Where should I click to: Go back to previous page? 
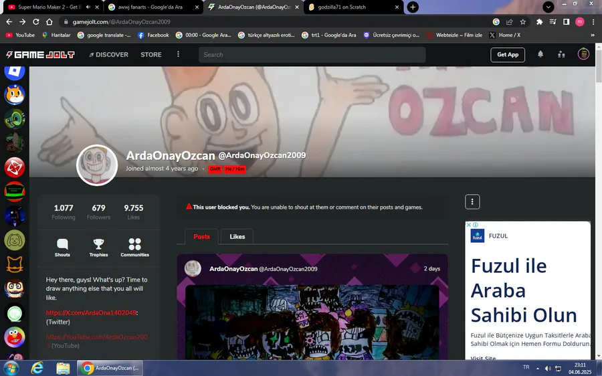tap(9, 22)
